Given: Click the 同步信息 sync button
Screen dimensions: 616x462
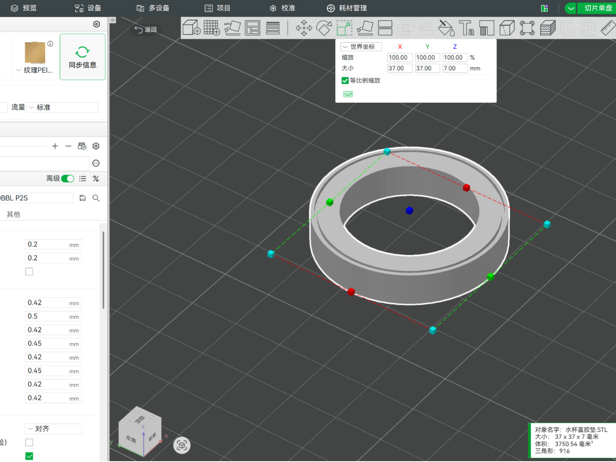Looking at the screenshot, I should [83, 57].
